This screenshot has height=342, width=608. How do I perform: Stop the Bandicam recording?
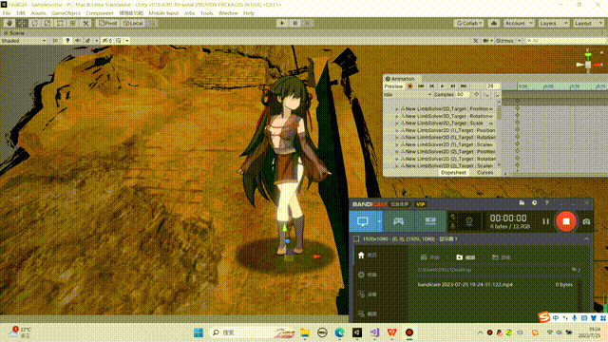[566, 221]
